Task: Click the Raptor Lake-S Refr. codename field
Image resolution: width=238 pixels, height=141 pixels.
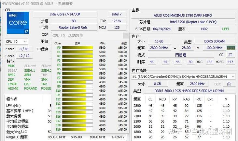Action: tap(74, 28)
